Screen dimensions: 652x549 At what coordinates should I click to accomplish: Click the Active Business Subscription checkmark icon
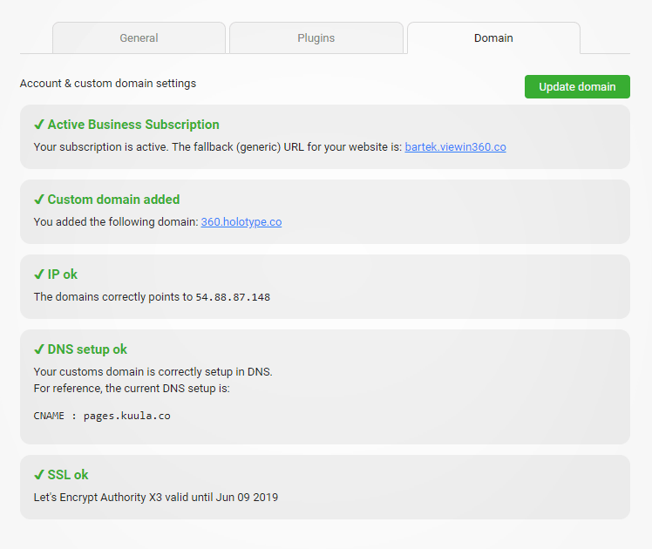(39, 125)
